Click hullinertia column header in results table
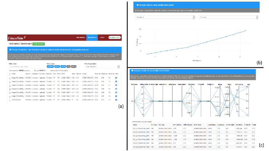269x151 pixels. point(197,125)
